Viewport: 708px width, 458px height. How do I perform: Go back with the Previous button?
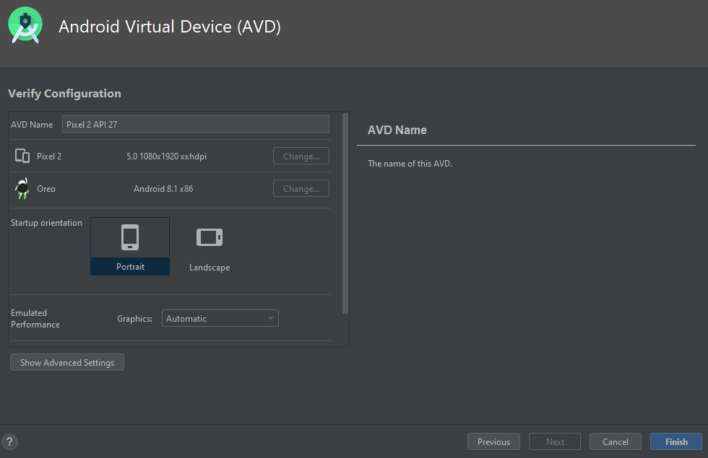point(493,441)
